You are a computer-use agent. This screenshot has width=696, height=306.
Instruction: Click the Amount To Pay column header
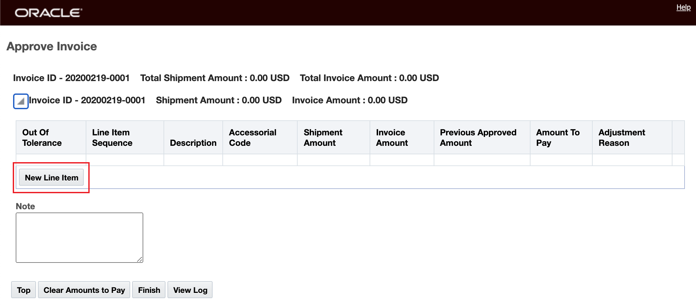(x=558, y=138)
